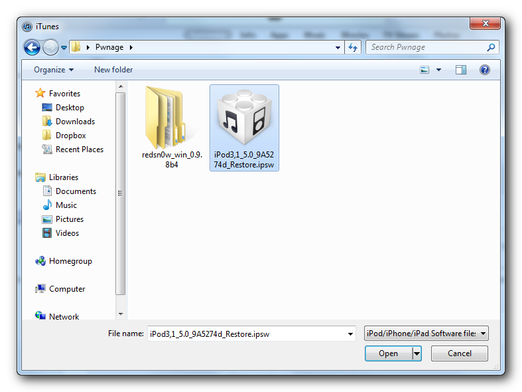The image size is (522, 392).
Task: Toggle the preview pane icon
Action: 461,70
